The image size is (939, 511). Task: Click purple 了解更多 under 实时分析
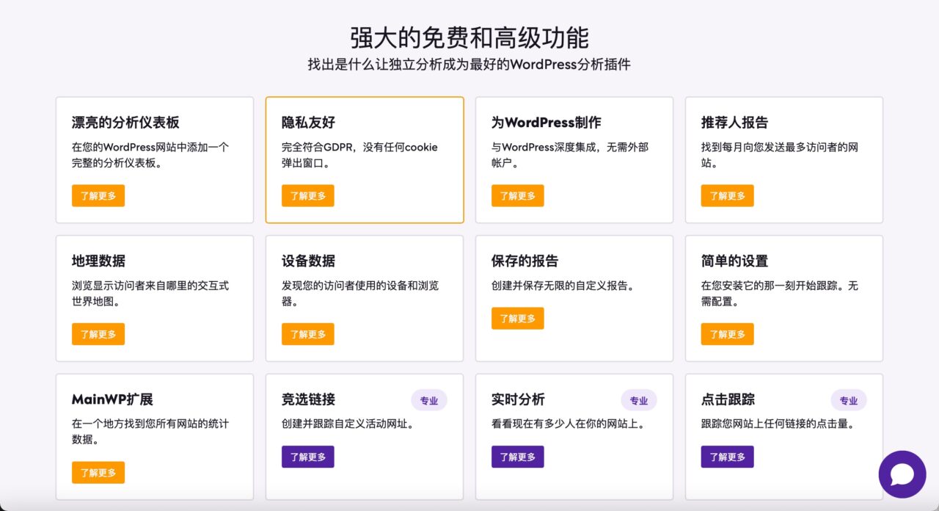tap(518, 457)
